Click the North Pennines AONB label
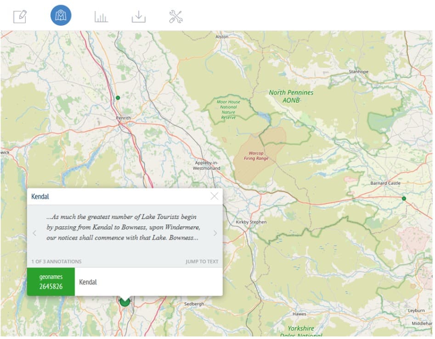This screenshot has width=435, height=339. point(291,96)
